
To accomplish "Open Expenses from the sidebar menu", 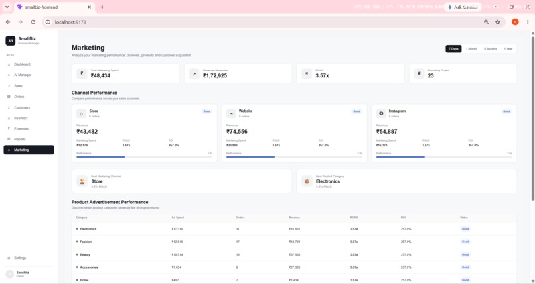I will tap(29, 129).
